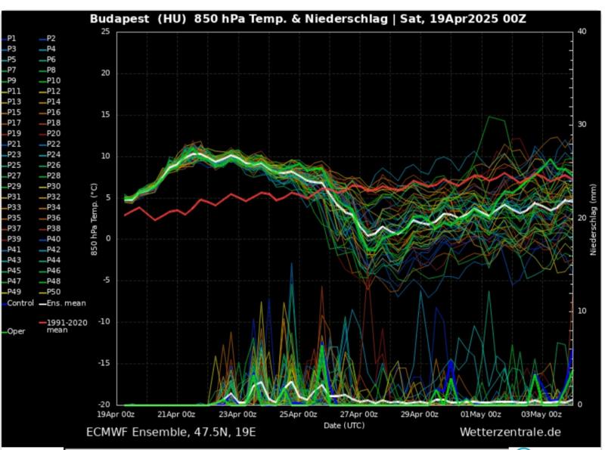Click the "P24" legend entry
The height and width of the screenshot is (450, 605).
click(50, 154)
